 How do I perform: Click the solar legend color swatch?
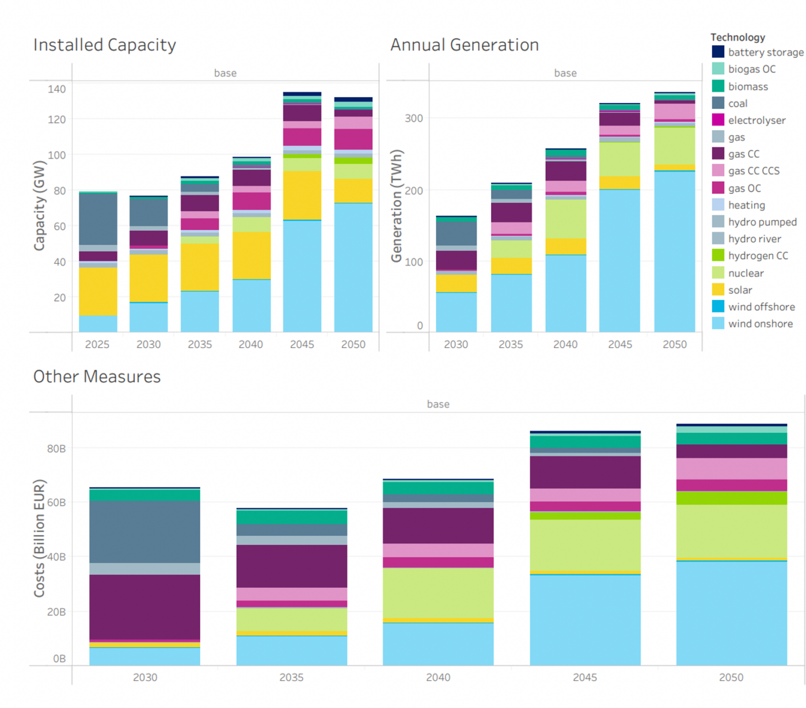point(718,290)
